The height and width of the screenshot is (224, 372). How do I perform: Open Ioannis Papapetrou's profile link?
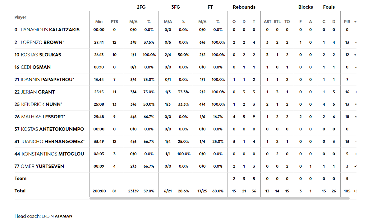pyautogui.click(x=47, y=80)
